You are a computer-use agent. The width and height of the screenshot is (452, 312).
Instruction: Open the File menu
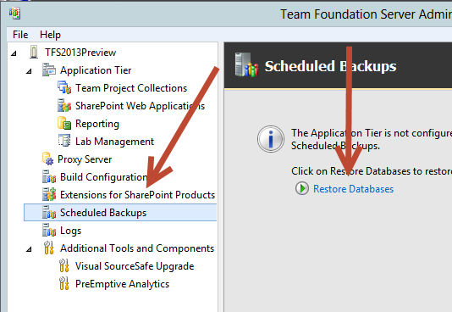[20, 35]
